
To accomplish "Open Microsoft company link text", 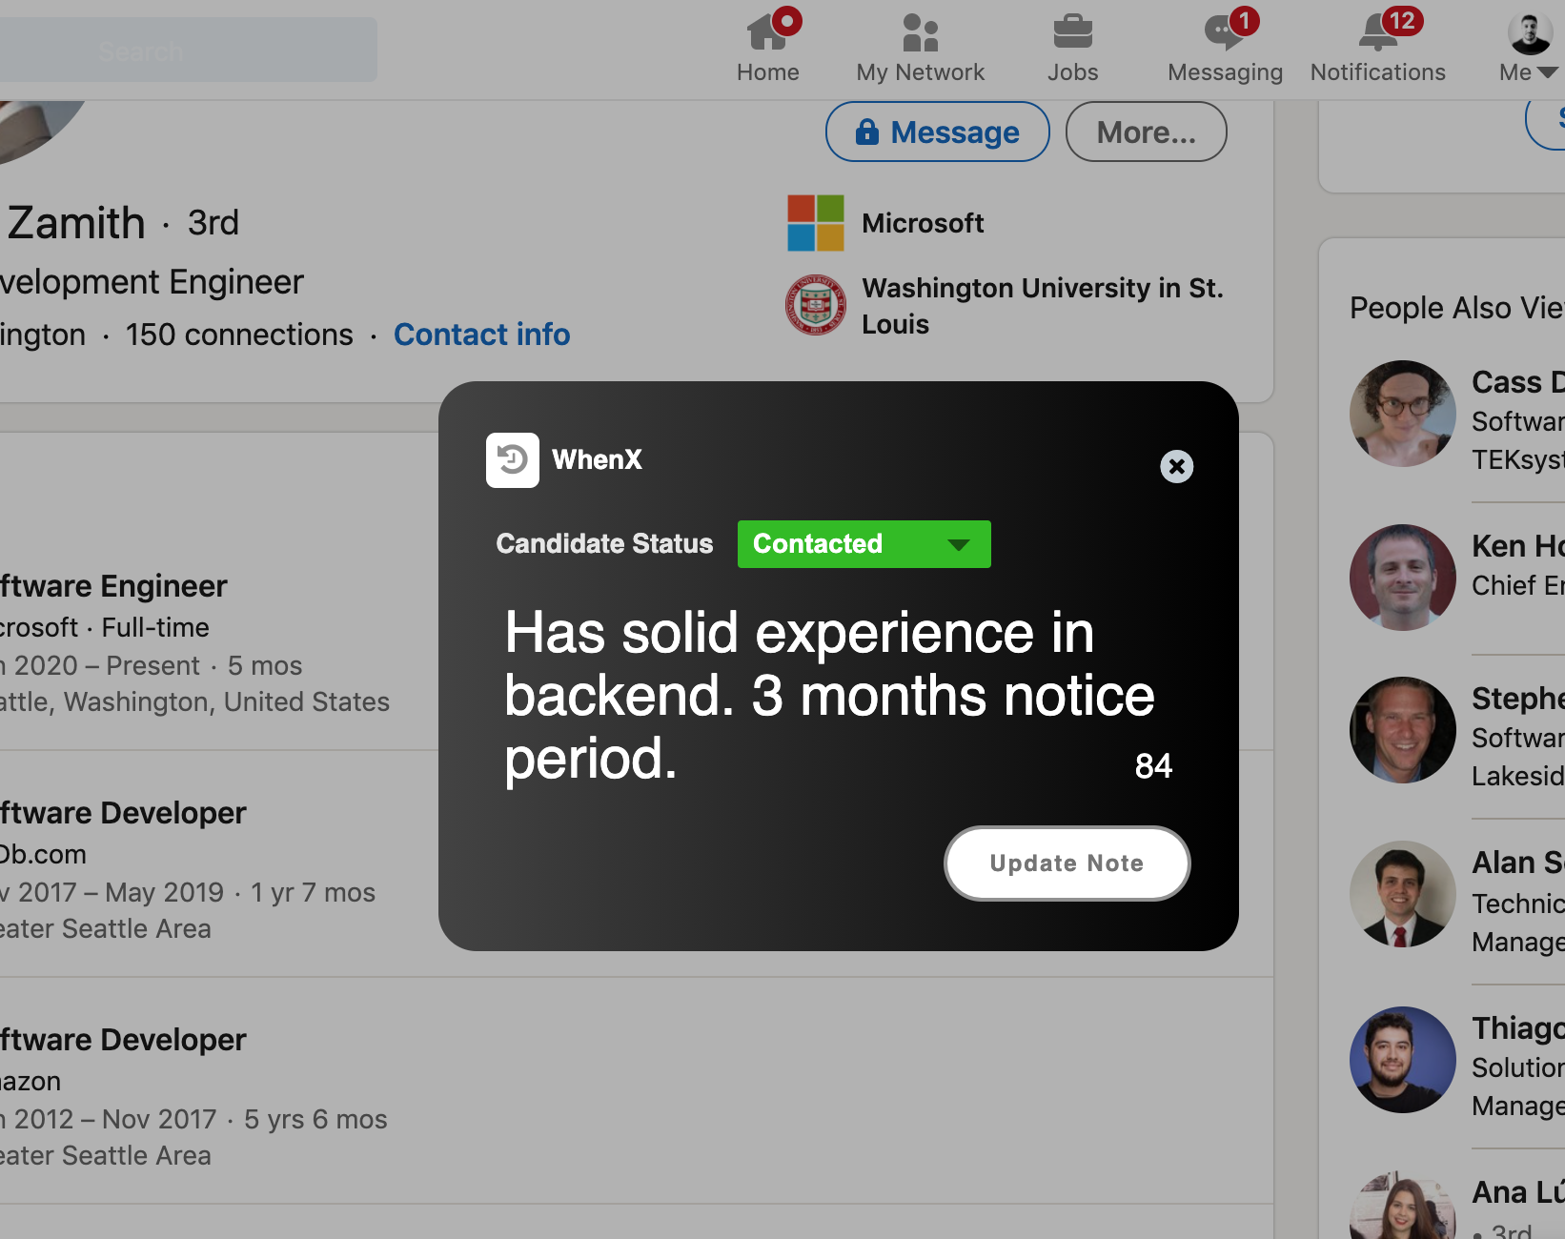I will 923,223.
